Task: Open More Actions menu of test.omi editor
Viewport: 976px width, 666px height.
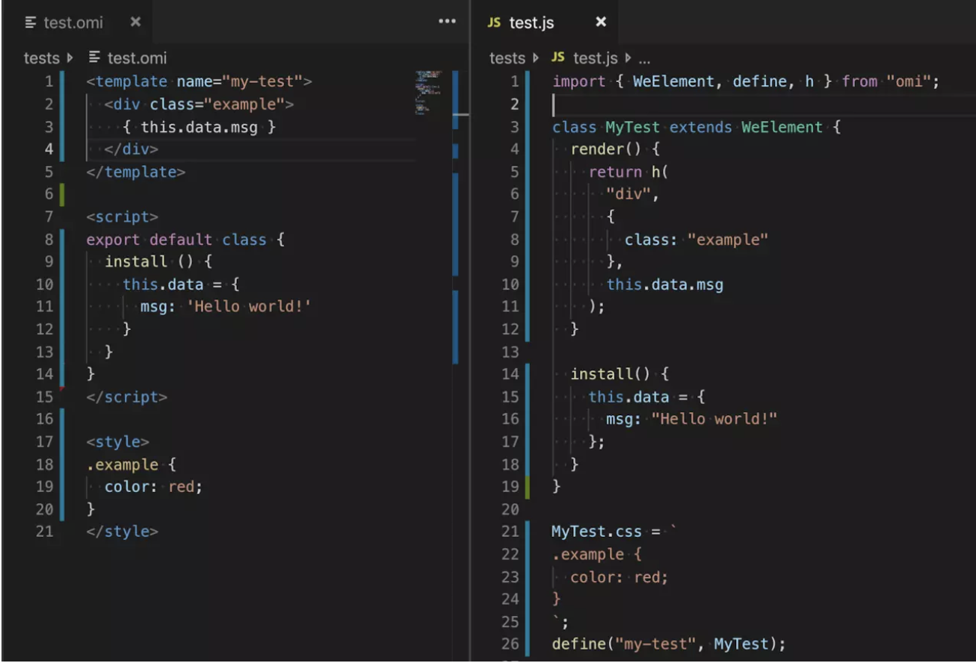Action: 447,22
